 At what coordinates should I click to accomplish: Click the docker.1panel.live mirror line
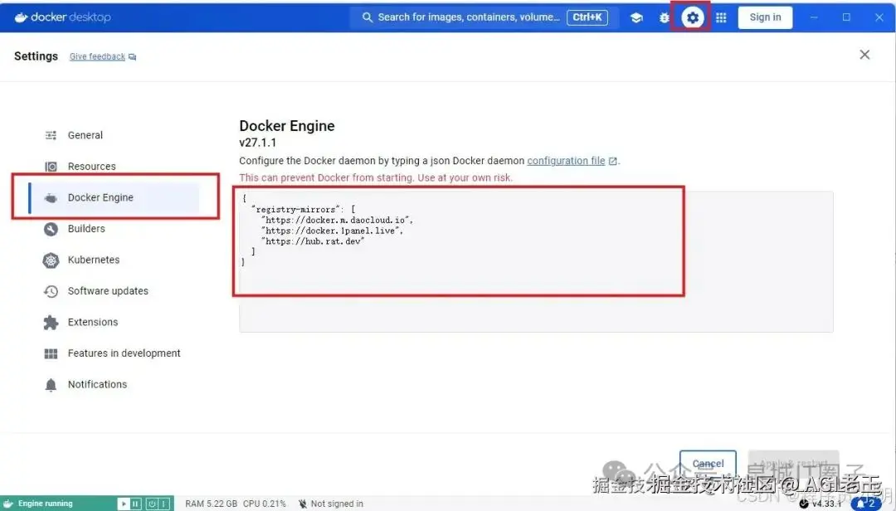pos(333,231)
